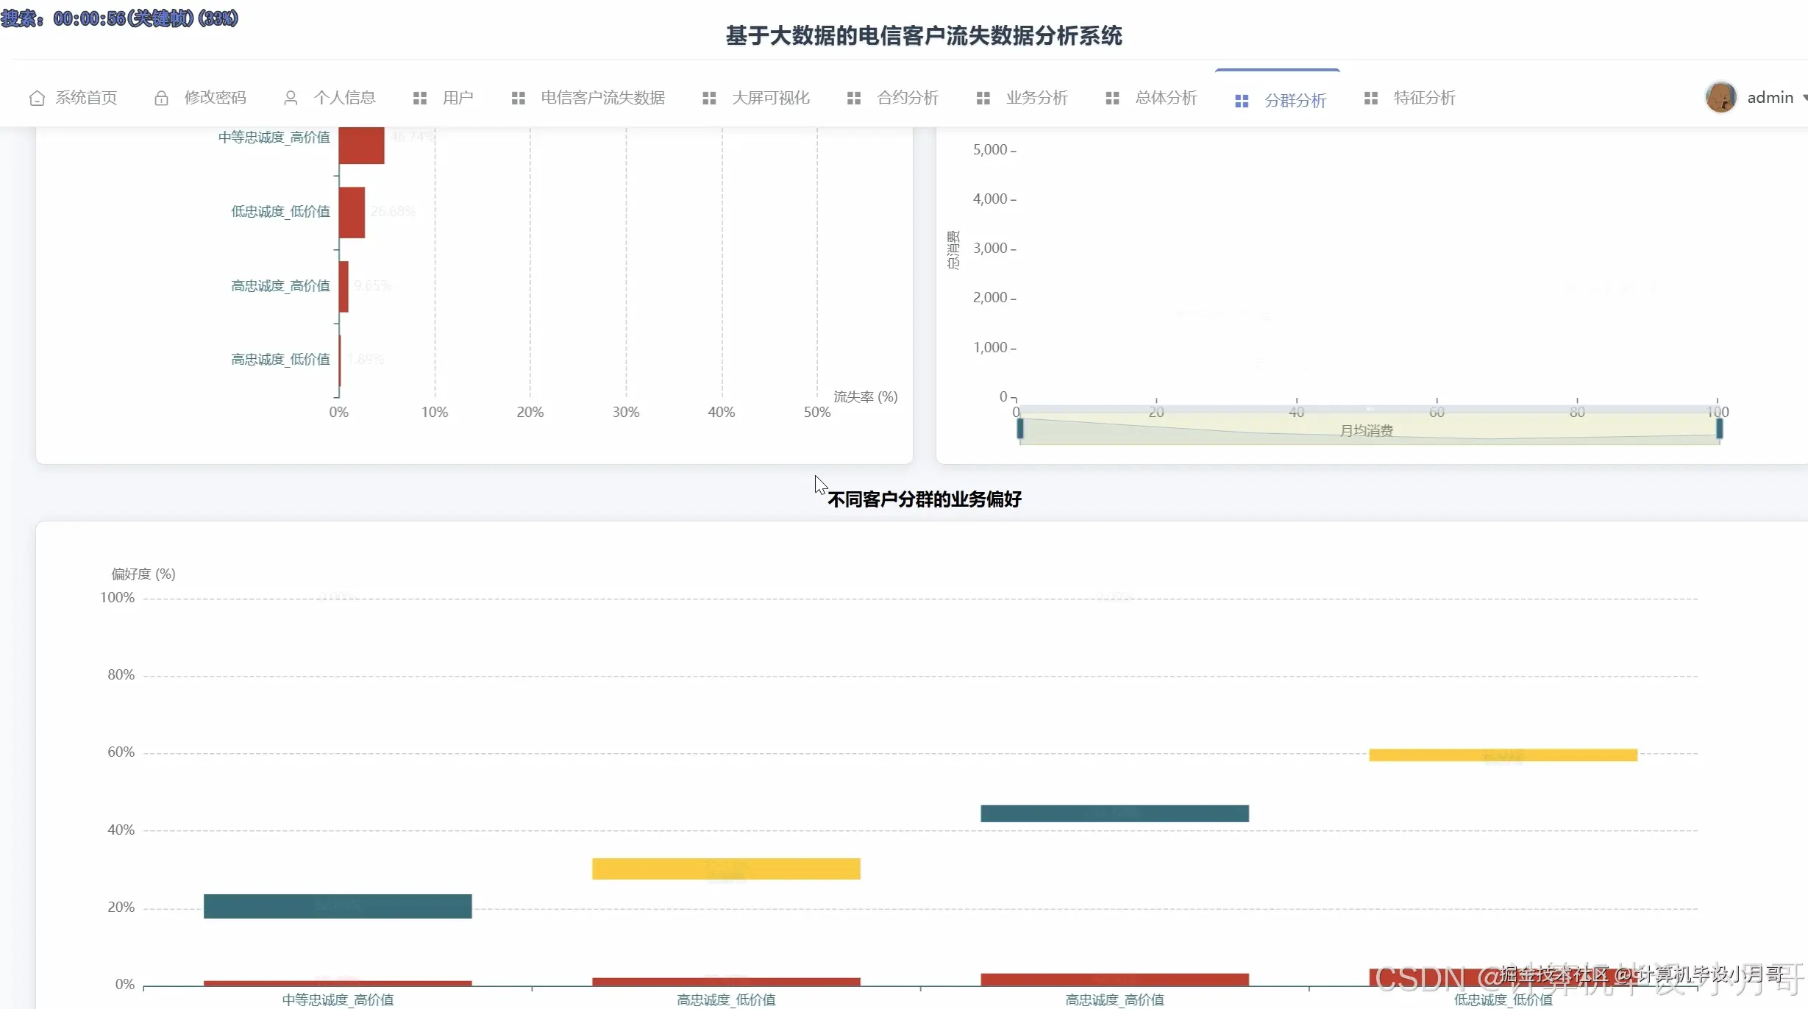The height and width of the screenshot is (1009, 1808).
Task: Click the yellow bar for 低忠诚度_低价值
Action: (1503, 755)
